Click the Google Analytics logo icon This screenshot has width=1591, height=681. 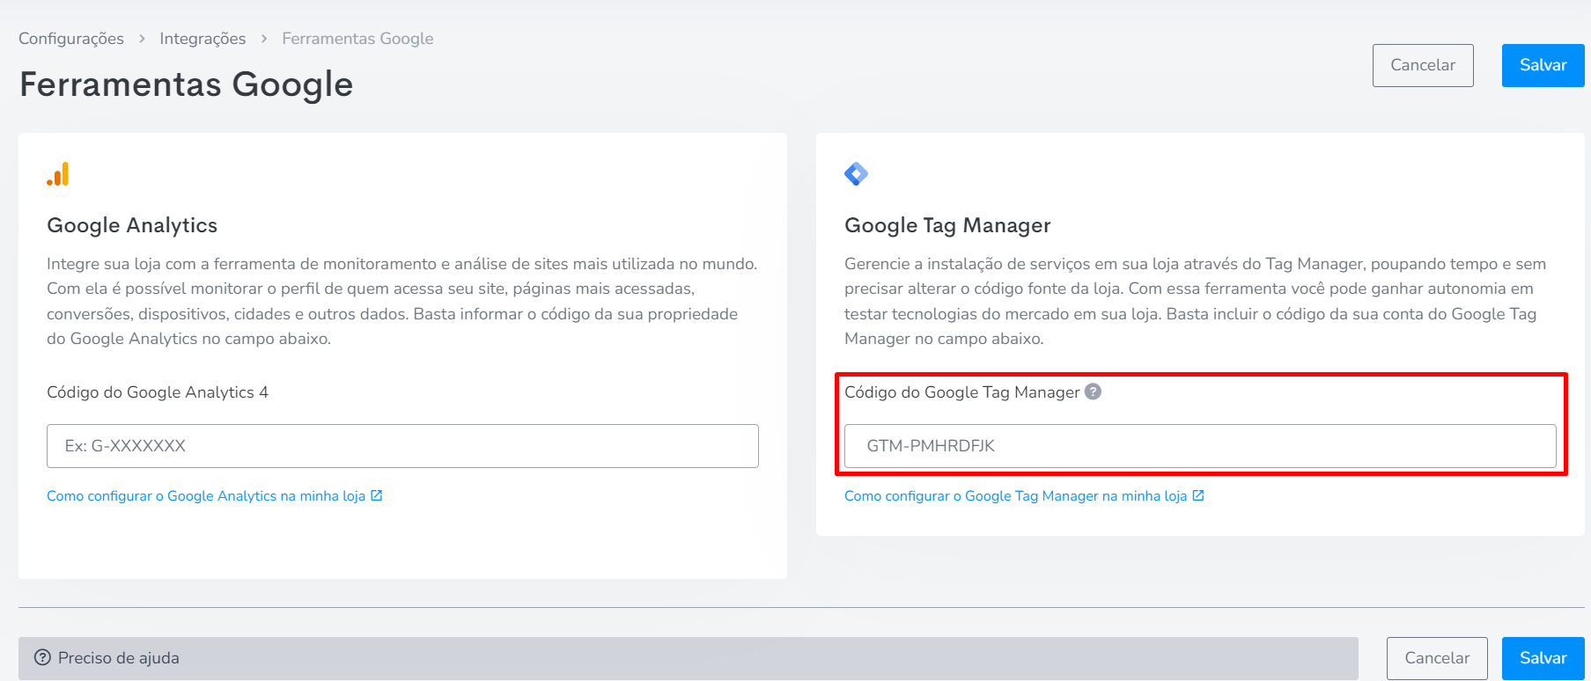(57, 174)
